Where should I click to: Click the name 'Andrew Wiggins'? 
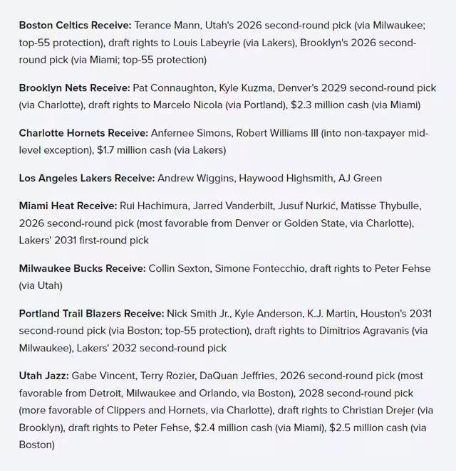click(x=195, y=178)
